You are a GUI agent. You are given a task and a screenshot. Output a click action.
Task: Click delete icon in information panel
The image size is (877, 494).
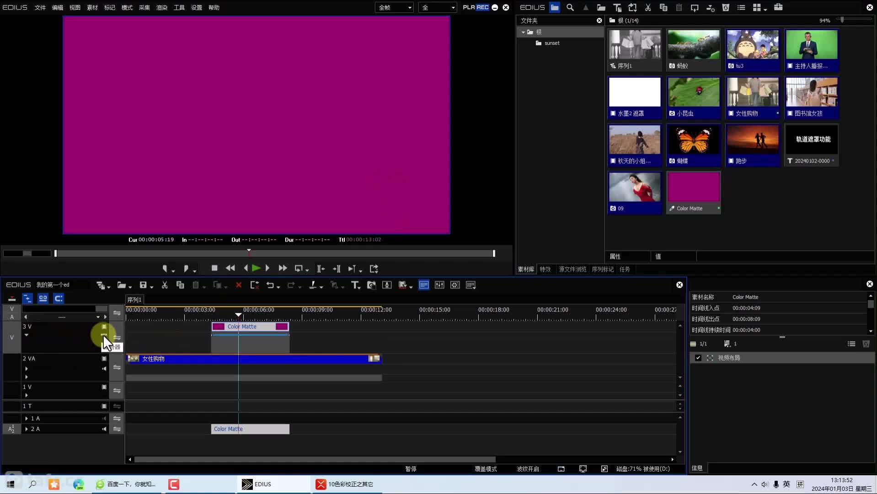click(x=866, y=344)
